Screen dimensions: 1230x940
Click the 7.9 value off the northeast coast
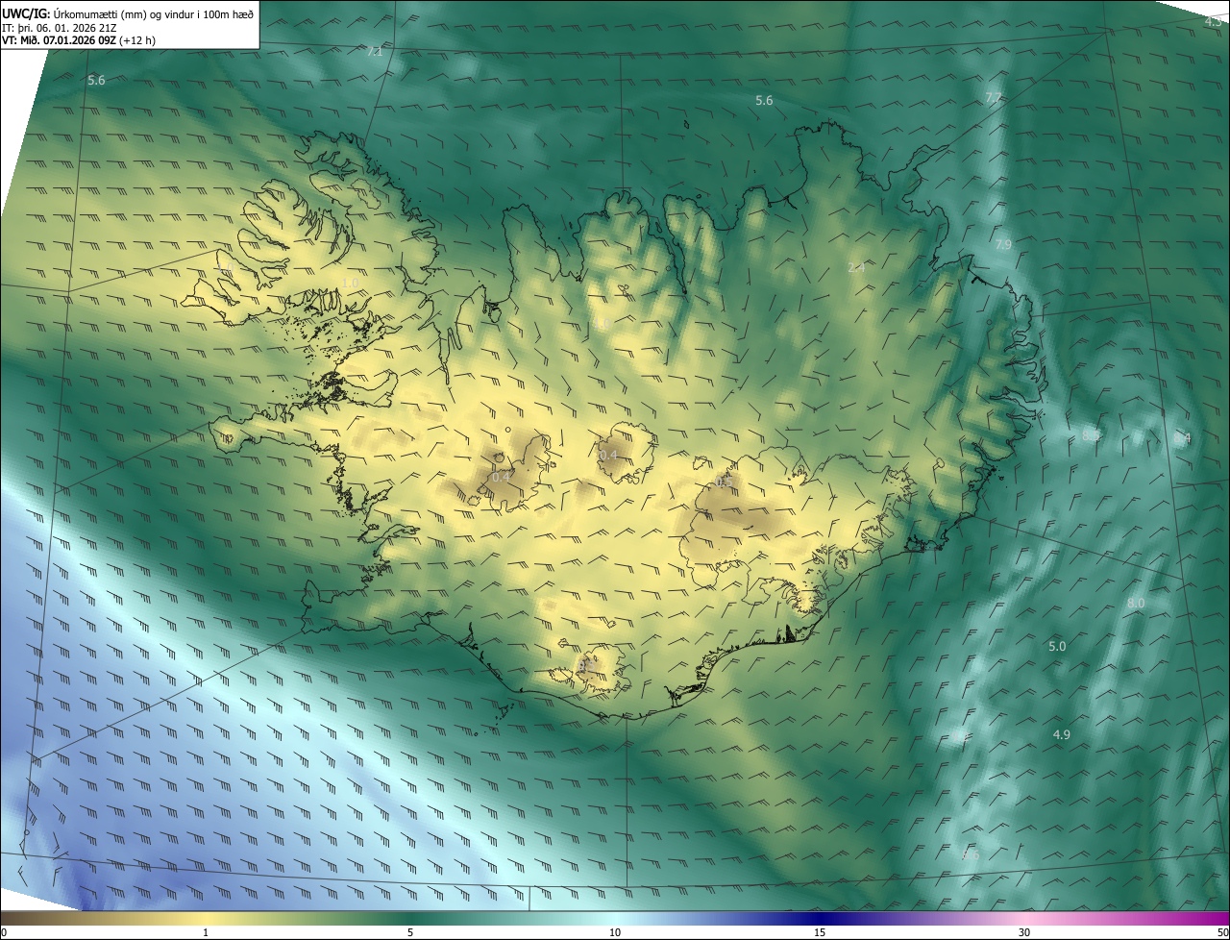click(x=1003, y=245)
